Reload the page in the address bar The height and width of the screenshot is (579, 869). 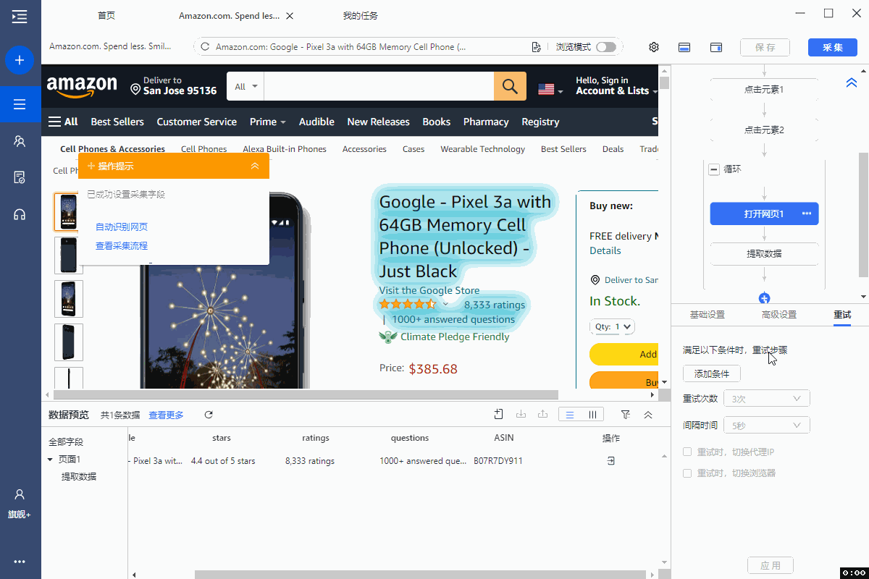click(205, 47)
